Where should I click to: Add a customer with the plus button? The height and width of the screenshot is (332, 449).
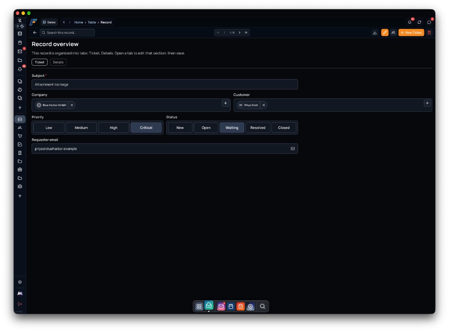[427, 103]
